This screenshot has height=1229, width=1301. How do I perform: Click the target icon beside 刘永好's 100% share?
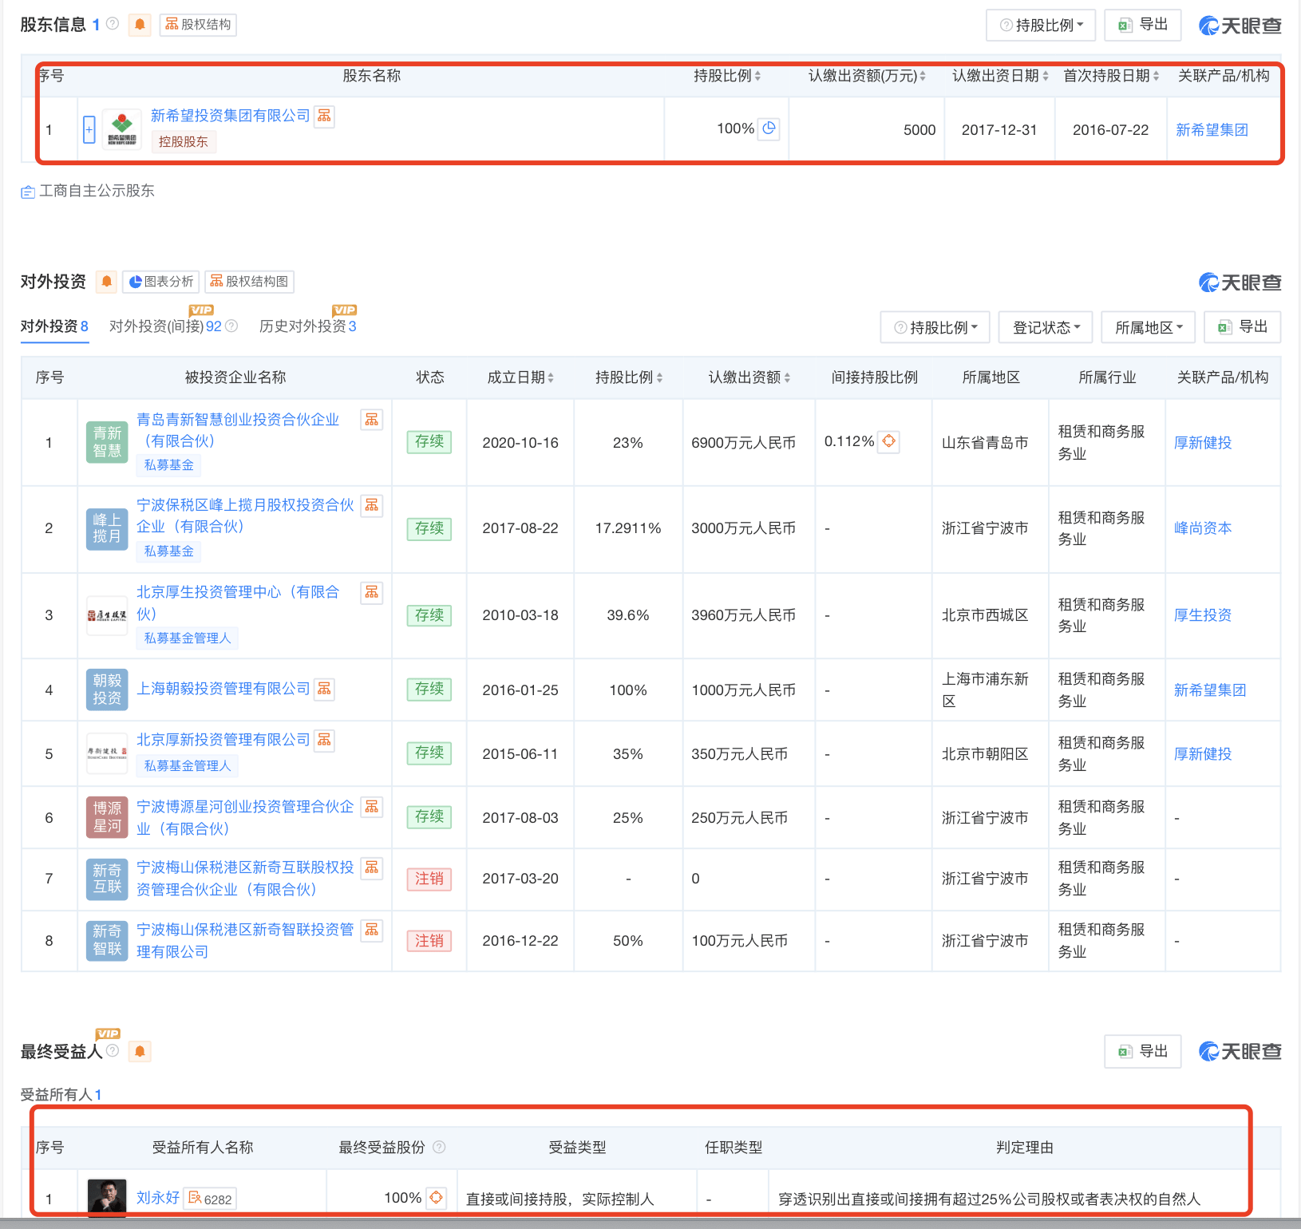click(x=436, y=1197)
